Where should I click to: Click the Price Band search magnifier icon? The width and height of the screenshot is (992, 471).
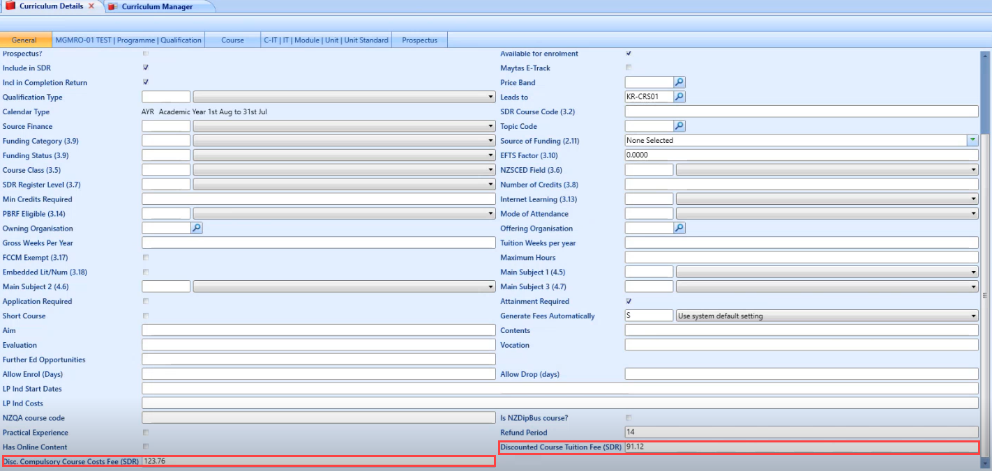click(x=679, y=82)
